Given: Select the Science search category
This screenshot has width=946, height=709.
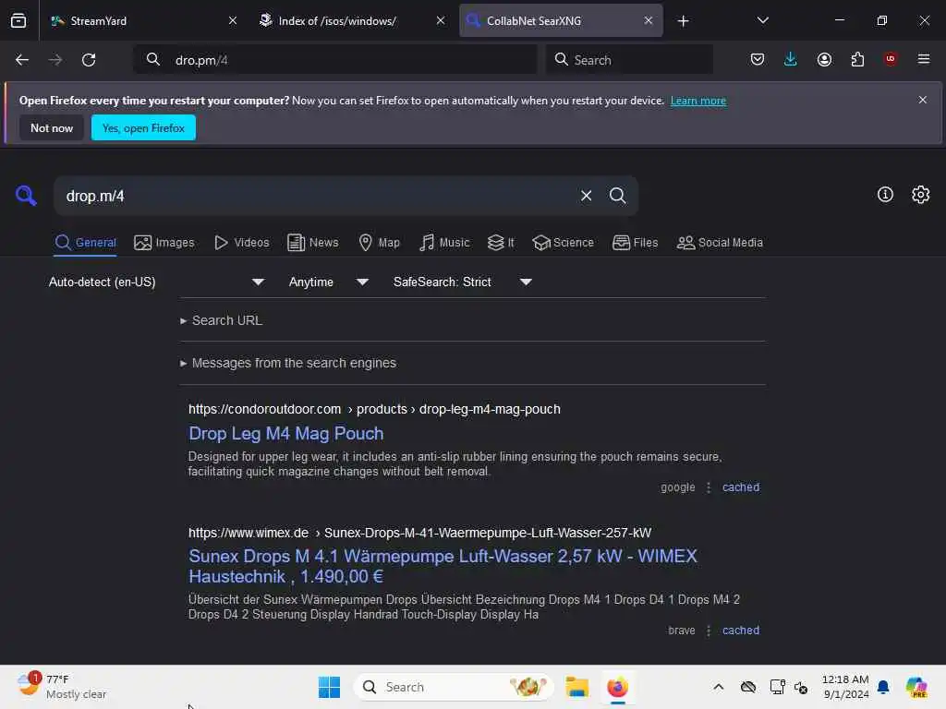Looking at the screenshot, I should pyautogui.click(x=563, y=243).
